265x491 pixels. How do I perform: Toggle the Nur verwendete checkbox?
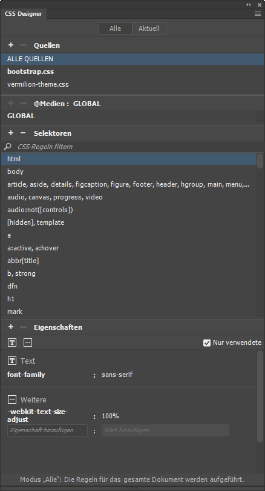pos(207,343)
